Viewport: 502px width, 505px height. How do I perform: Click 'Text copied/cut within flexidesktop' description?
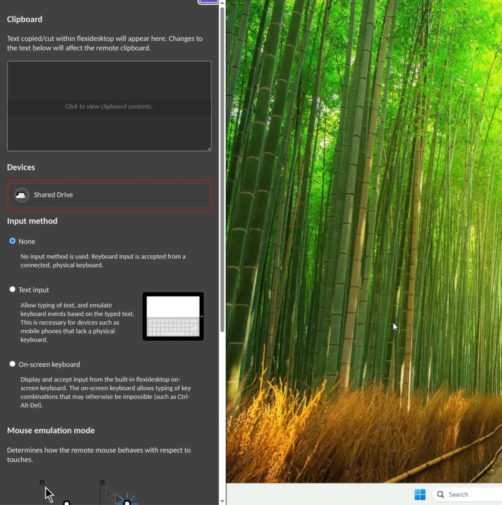(105, 43)
